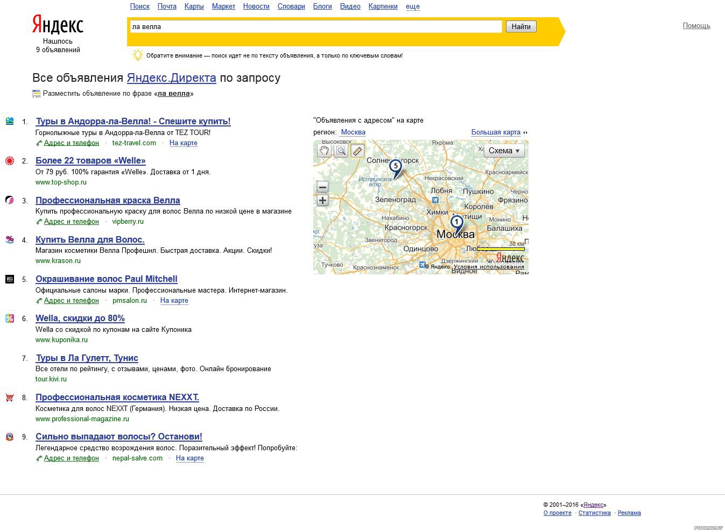725x532 pixels.
Task: Open the Статистика footer link
Action: point(595,513)
